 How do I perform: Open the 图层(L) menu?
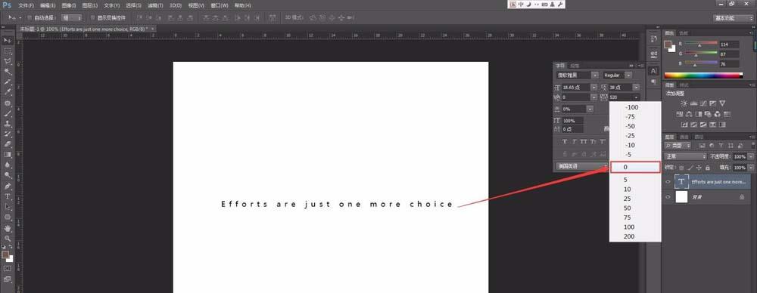(90, 5)
